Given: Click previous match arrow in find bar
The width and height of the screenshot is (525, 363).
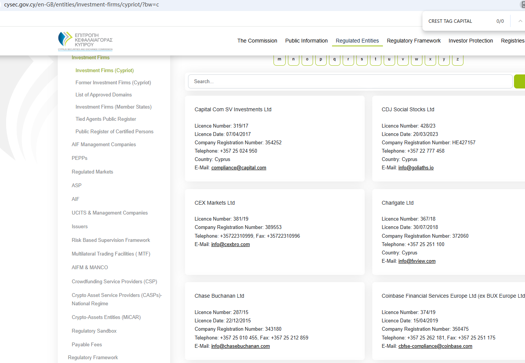Looking at the screenshot, I should [520, 21].
